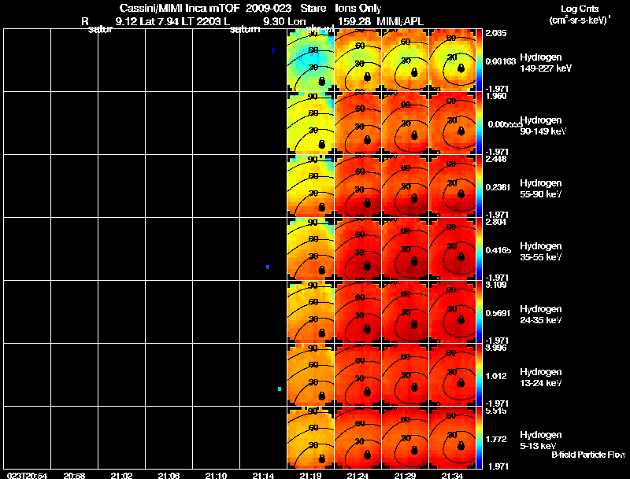Click the '21:24' time axis label
Viewport: 630px width, 479px height.
point(358,475)
